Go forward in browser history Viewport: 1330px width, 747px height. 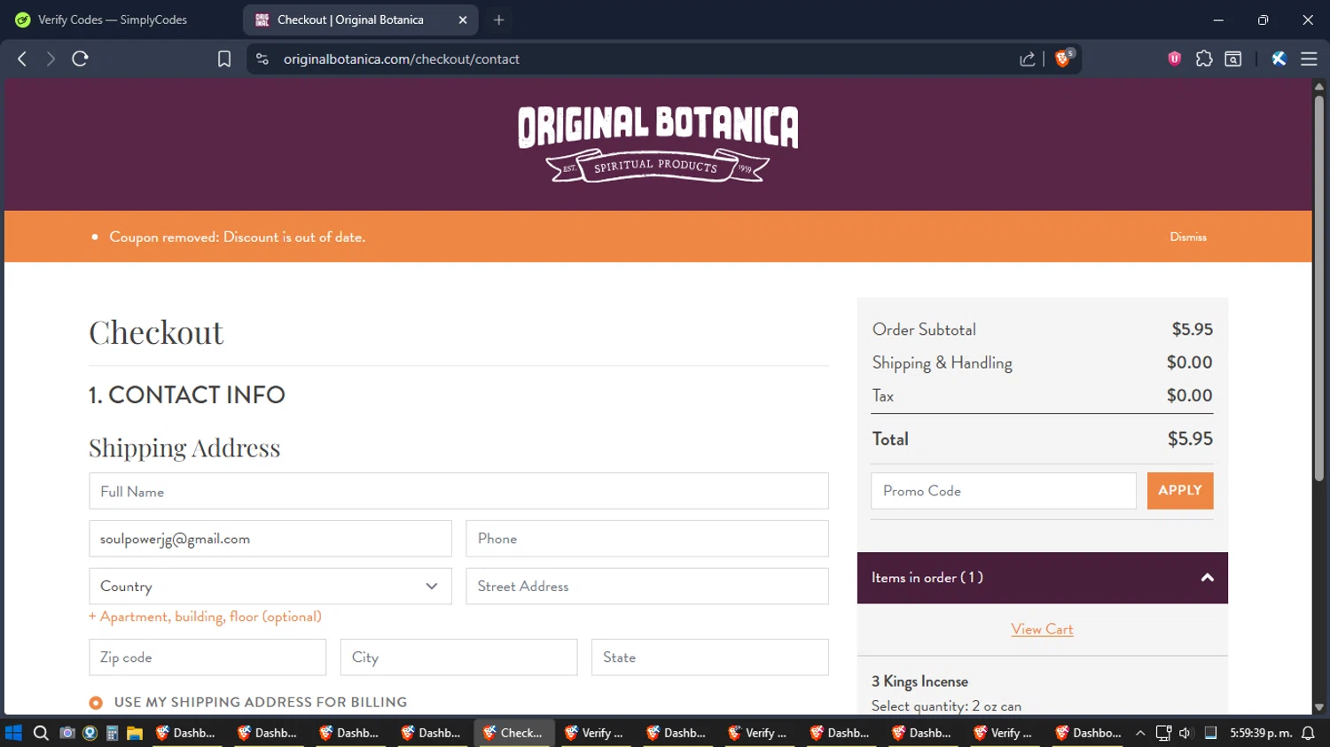pyautogui.click(x=51, y=58)
